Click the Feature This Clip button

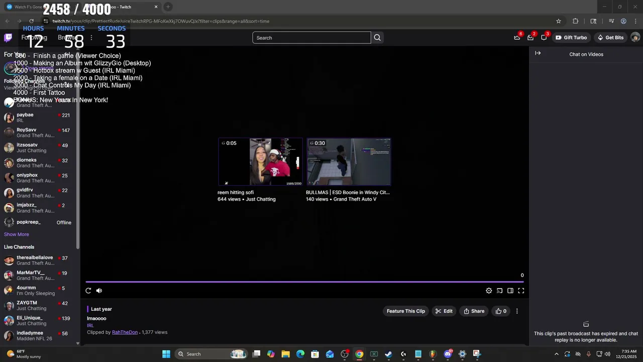pyautogui.click(x=406, y=311)
